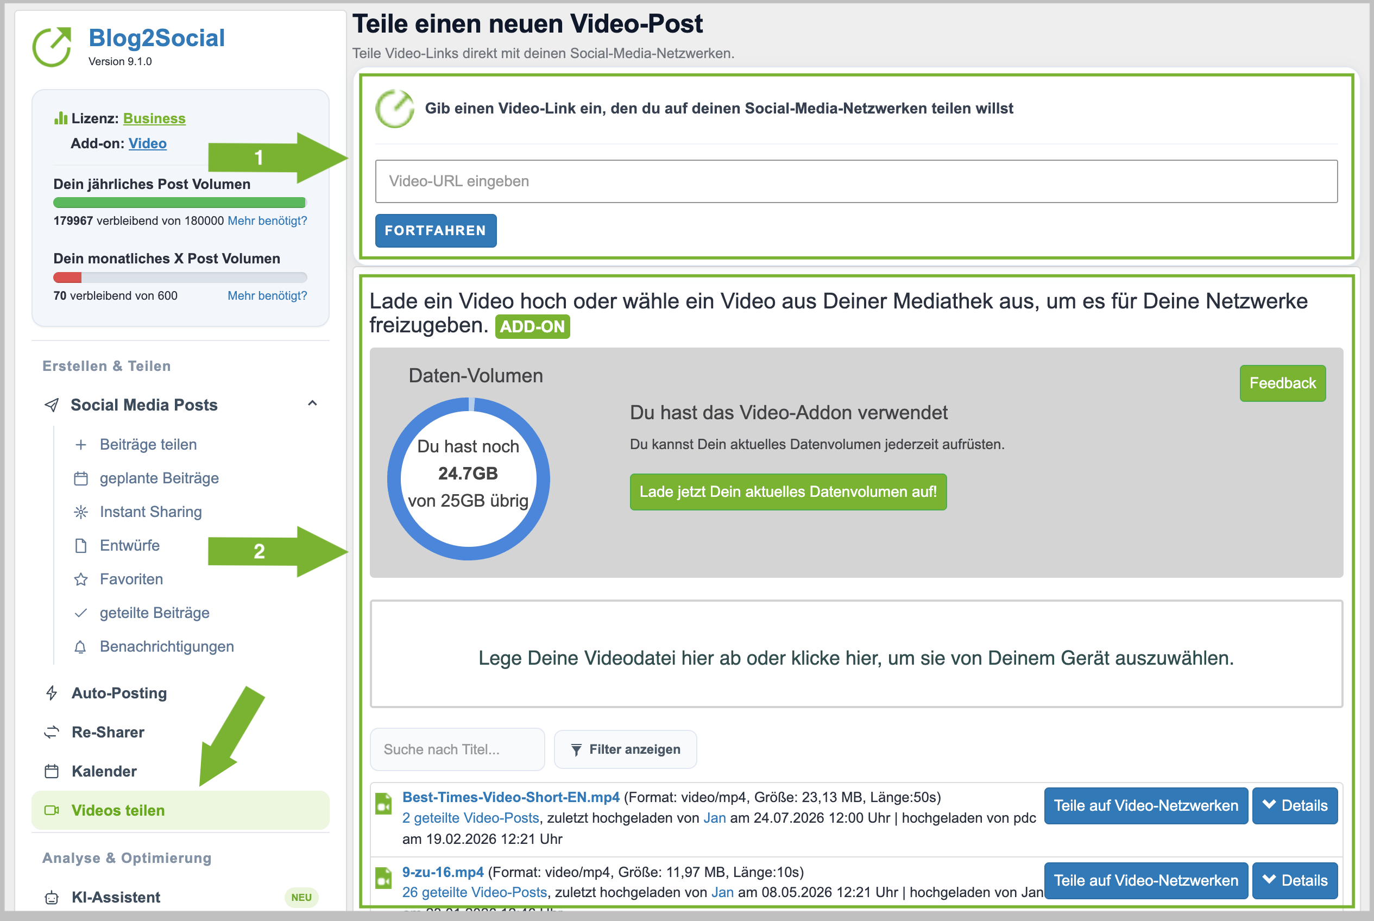Click the funnel icon in Filter anzeigen
The image size is (1374, 921).
click(576, 750)
